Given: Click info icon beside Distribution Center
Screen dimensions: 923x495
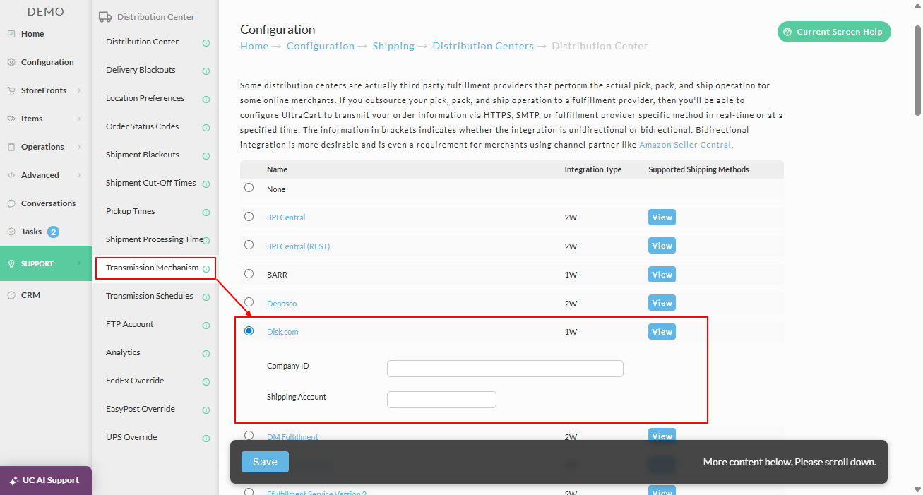Looking at the screenshot, I should 206,43.
